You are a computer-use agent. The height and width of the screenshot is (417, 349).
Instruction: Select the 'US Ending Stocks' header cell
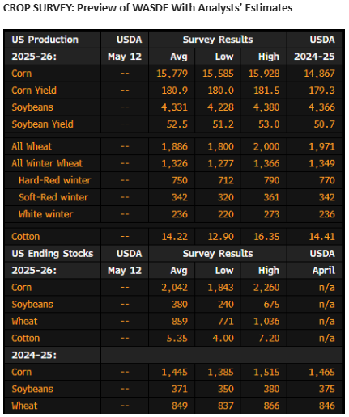coord(53,254)
